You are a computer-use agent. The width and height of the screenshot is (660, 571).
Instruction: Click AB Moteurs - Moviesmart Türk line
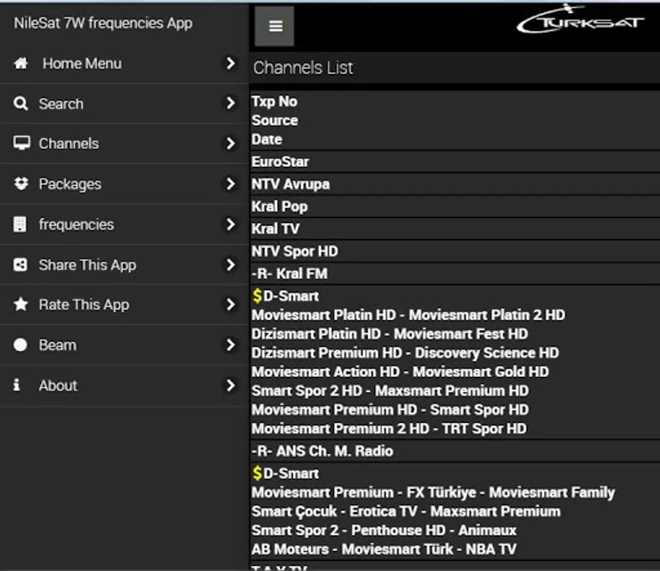click(384, 549)
